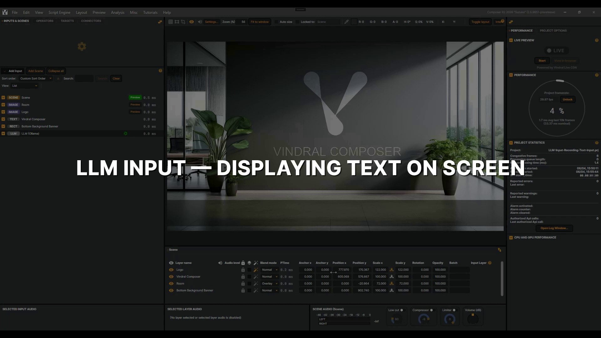Open the Custom Sort Order dropdown
The image size is (601, 338).
[36, 79]
